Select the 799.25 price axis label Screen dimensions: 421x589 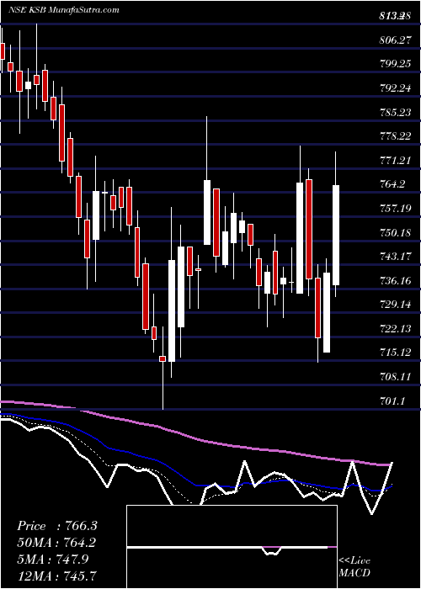(x=395, y=64)
